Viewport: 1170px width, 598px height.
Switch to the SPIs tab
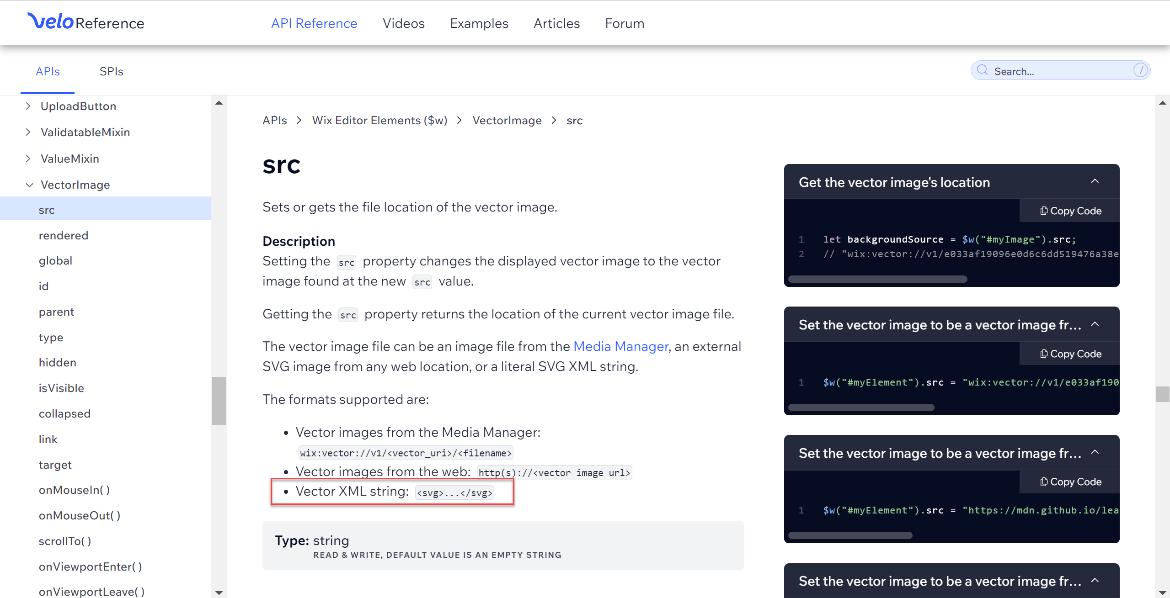(x=111, y=72)
